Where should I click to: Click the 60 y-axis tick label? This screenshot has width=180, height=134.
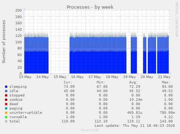[20, 55]
